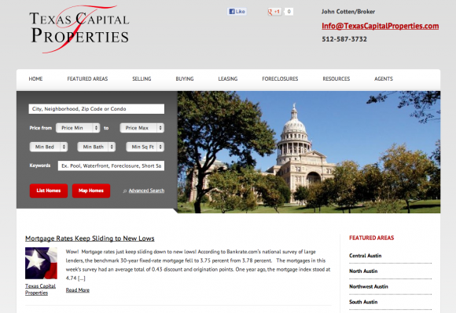
Task: Open the Advanced Search link
Action: point(146,191)
